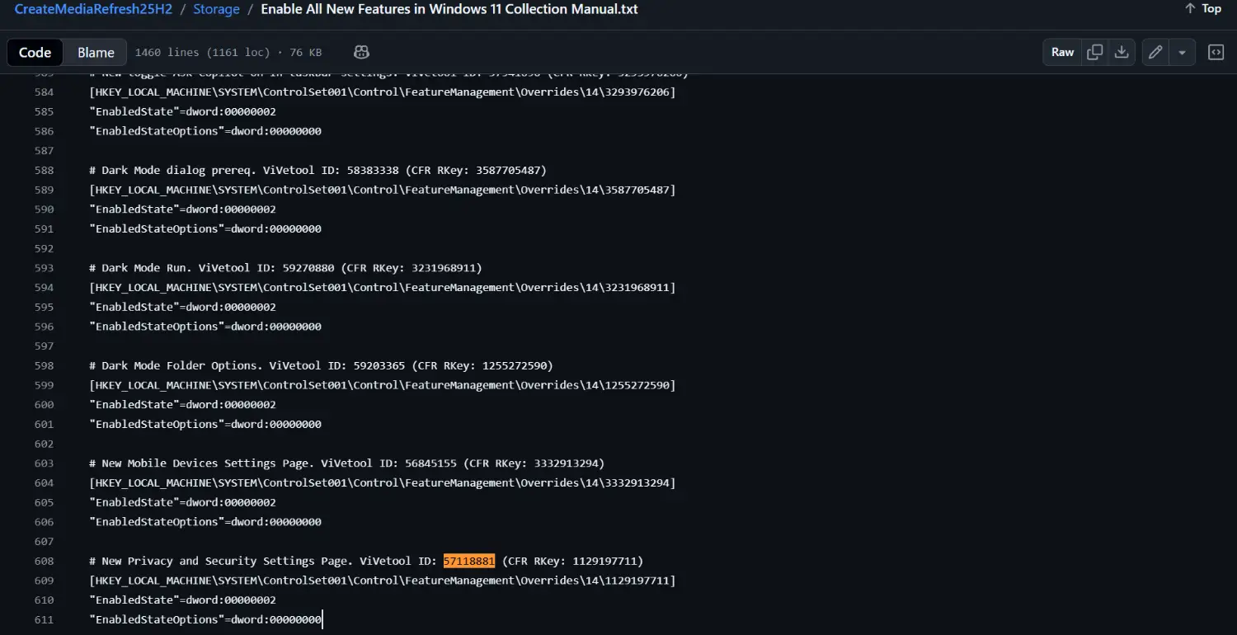This screenshot has height=635, width=1237.
Task: Open Raw file view
Action: tap(1062, 52)
